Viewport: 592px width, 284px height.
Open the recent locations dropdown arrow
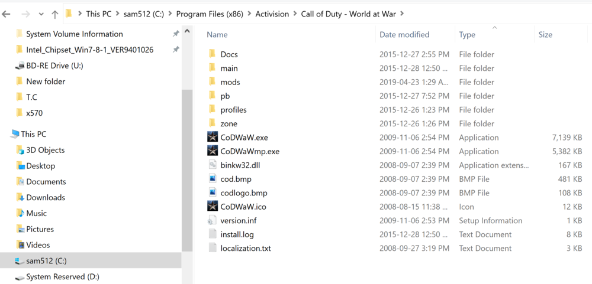41,14
